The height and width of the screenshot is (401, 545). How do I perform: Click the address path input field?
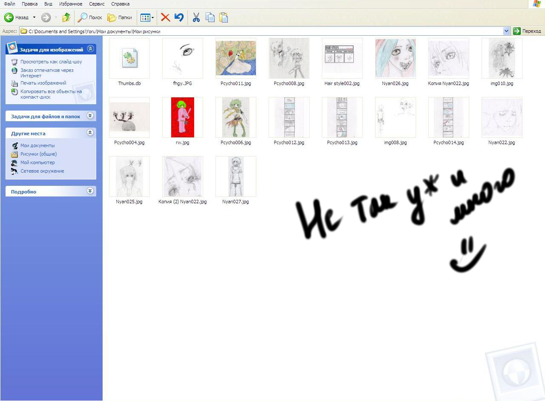point(264,31)
